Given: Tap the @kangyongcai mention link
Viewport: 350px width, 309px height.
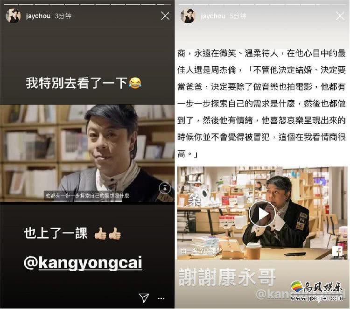Looking at the screenshot, I should click(x=83, y=262).
